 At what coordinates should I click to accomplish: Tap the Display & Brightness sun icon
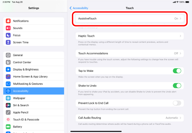(8, 70)
